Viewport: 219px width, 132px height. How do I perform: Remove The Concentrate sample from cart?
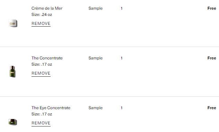(41, 73)
